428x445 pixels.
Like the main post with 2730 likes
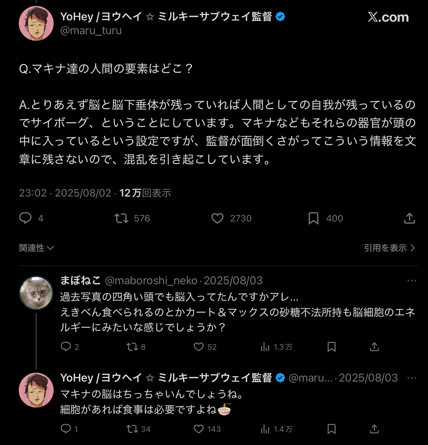217,218
